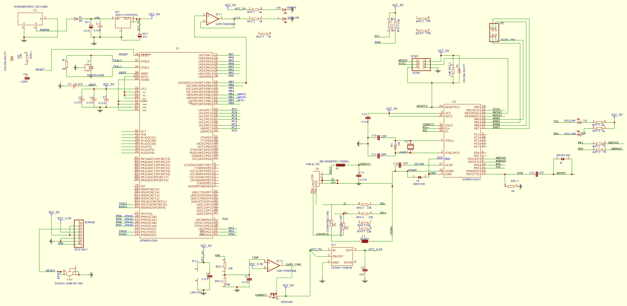Select the VCC_5V net label near AREF
Image resolution: width=627 pixels, height=306 pixels.
pos(108,84)
